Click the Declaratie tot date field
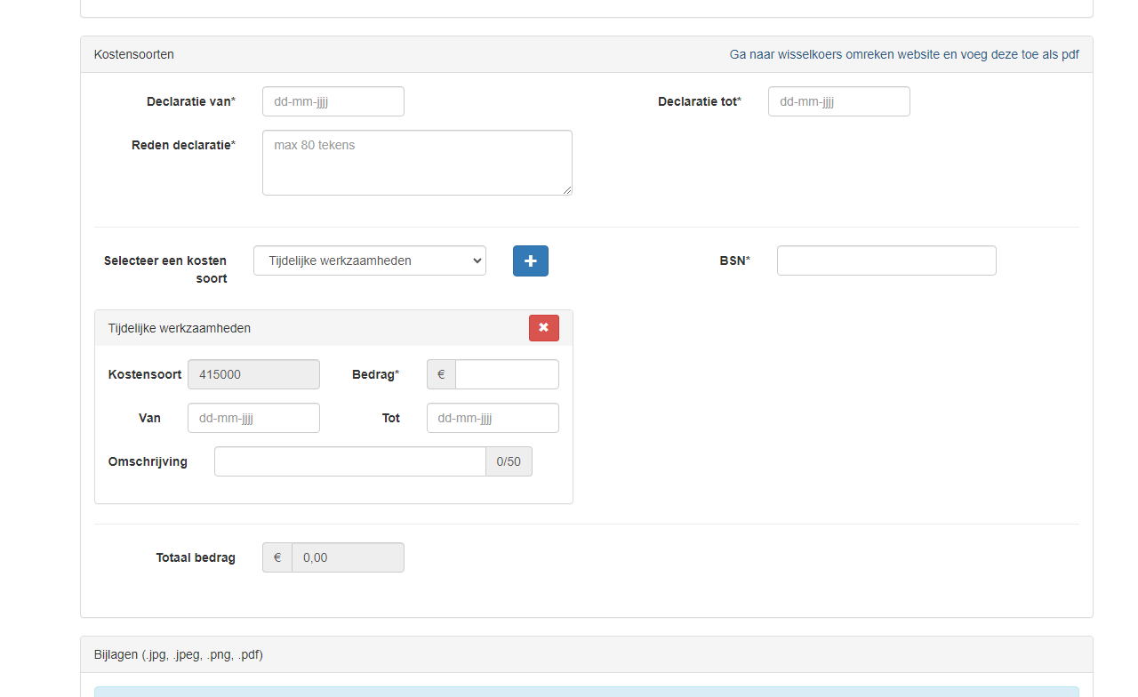This screenshot has height=697, width=1138. [x=838, y=101]
